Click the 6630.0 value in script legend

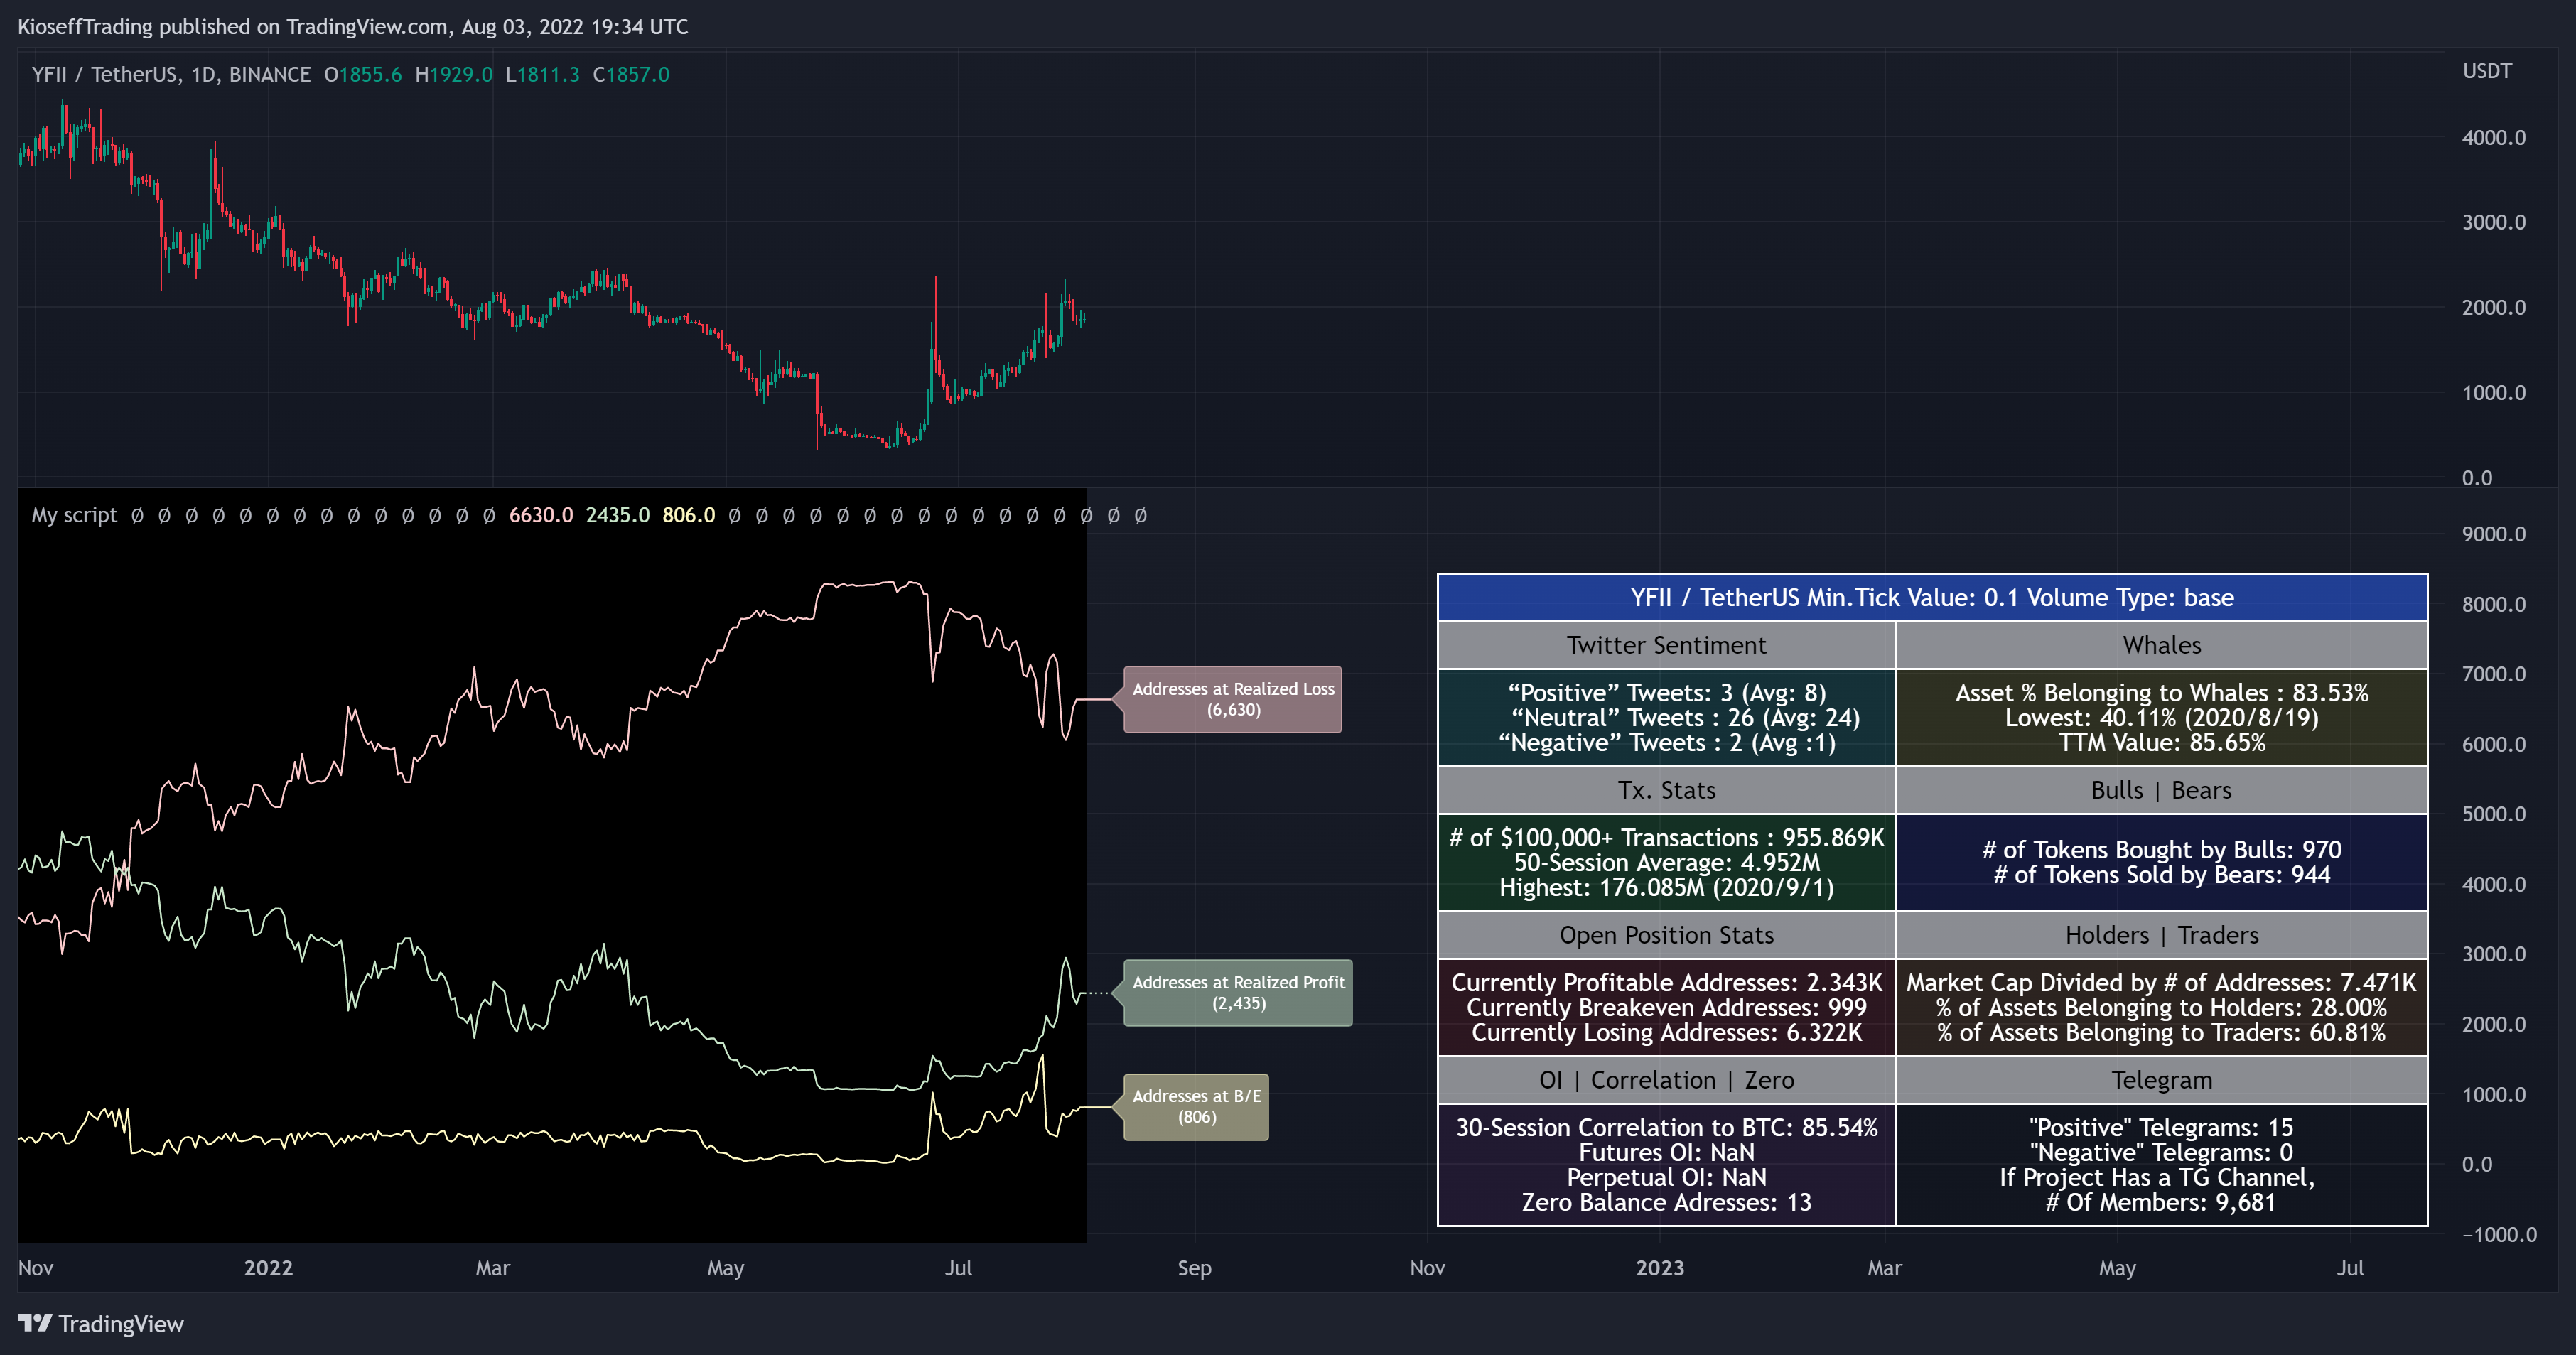pyautogui.click(x=541, y=515)
